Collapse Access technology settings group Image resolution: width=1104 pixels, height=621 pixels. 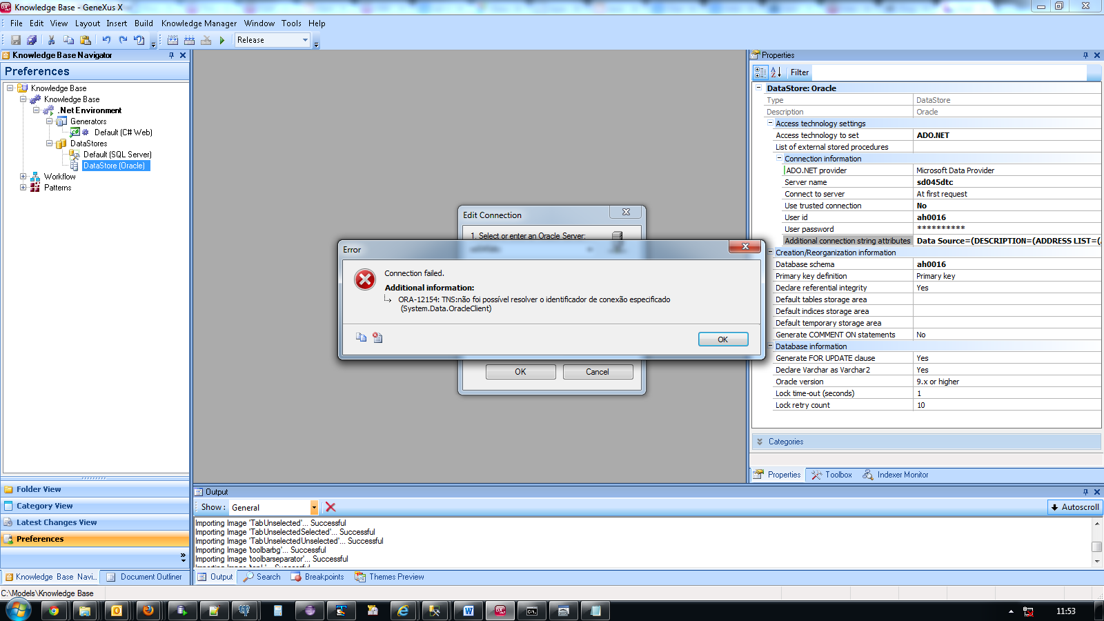(x=770, y=123)
